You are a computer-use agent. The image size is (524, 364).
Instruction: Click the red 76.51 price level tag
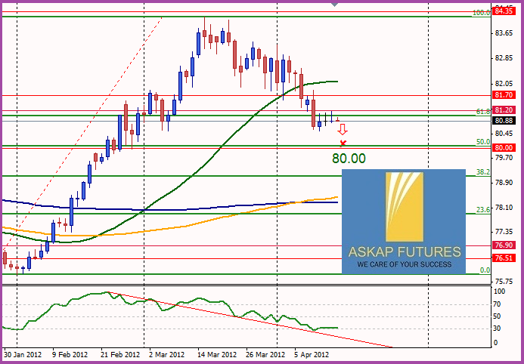[x=504, y=258]
